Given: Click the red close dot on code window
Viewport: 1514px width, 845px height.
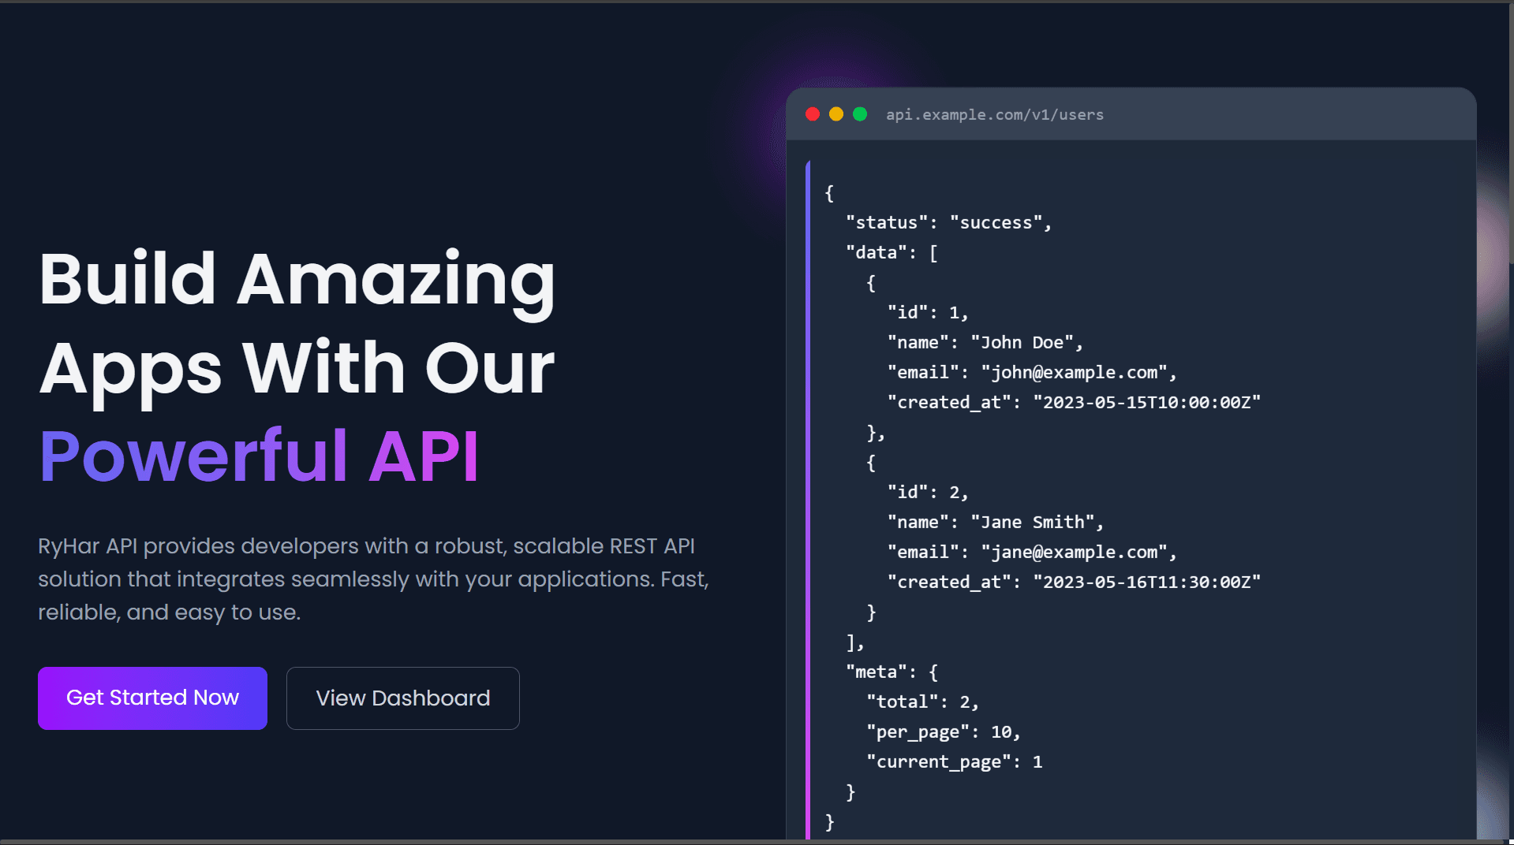Looking at the screenshot, I should tap(813, 114).
